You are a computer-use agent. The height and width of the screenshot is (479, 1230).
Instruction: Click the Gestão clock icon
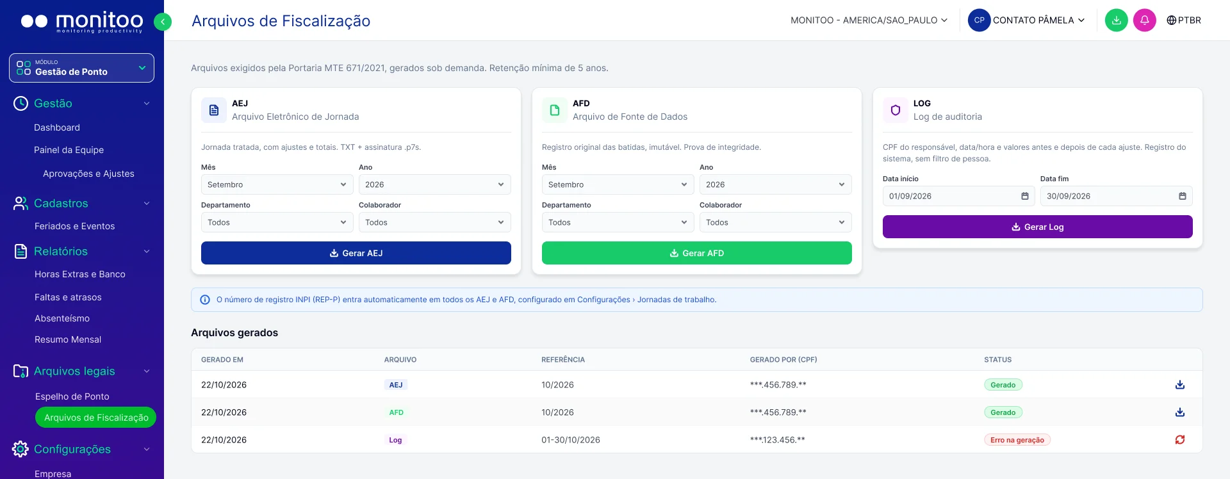click(x=20, y=104)
